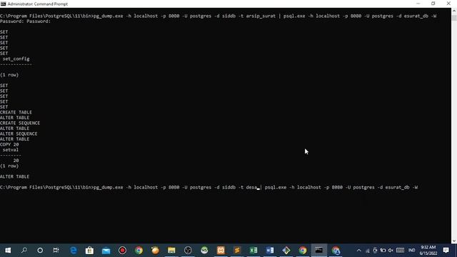Open taskbar Search magnifier
The width and height of the screenshot is (457, 257).
24,251
